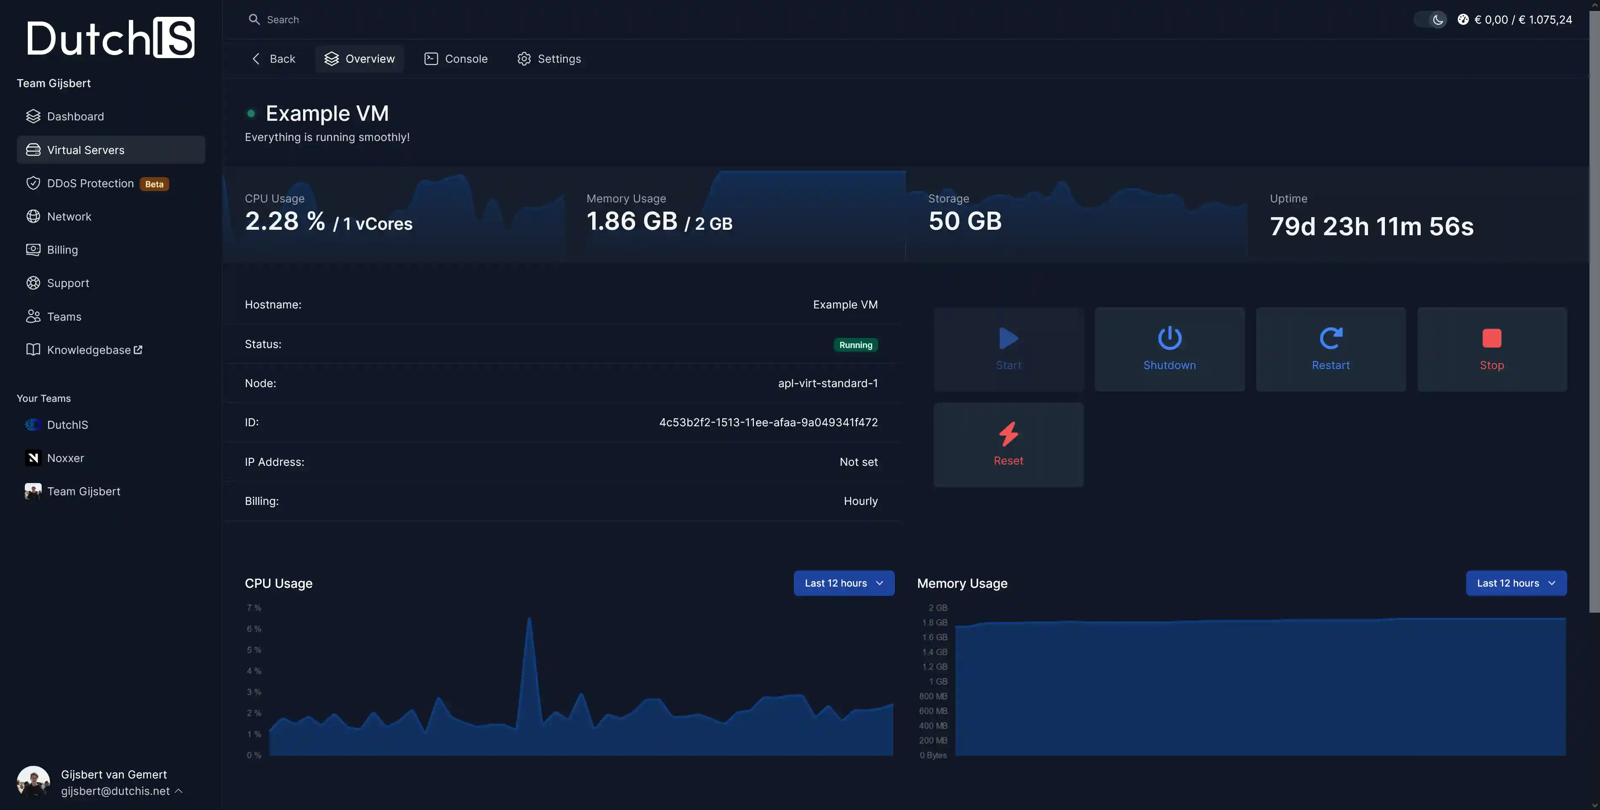Click the Overview layers icon

click(332, 58)
